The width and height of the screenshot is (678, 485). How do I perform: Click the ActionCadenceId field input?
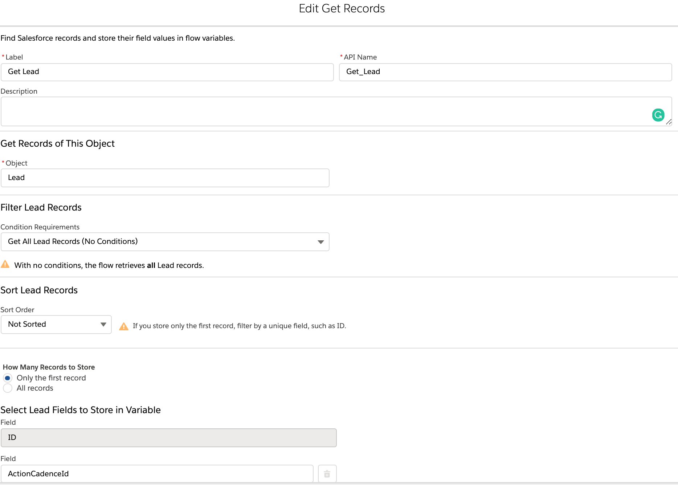click(157, 474)
